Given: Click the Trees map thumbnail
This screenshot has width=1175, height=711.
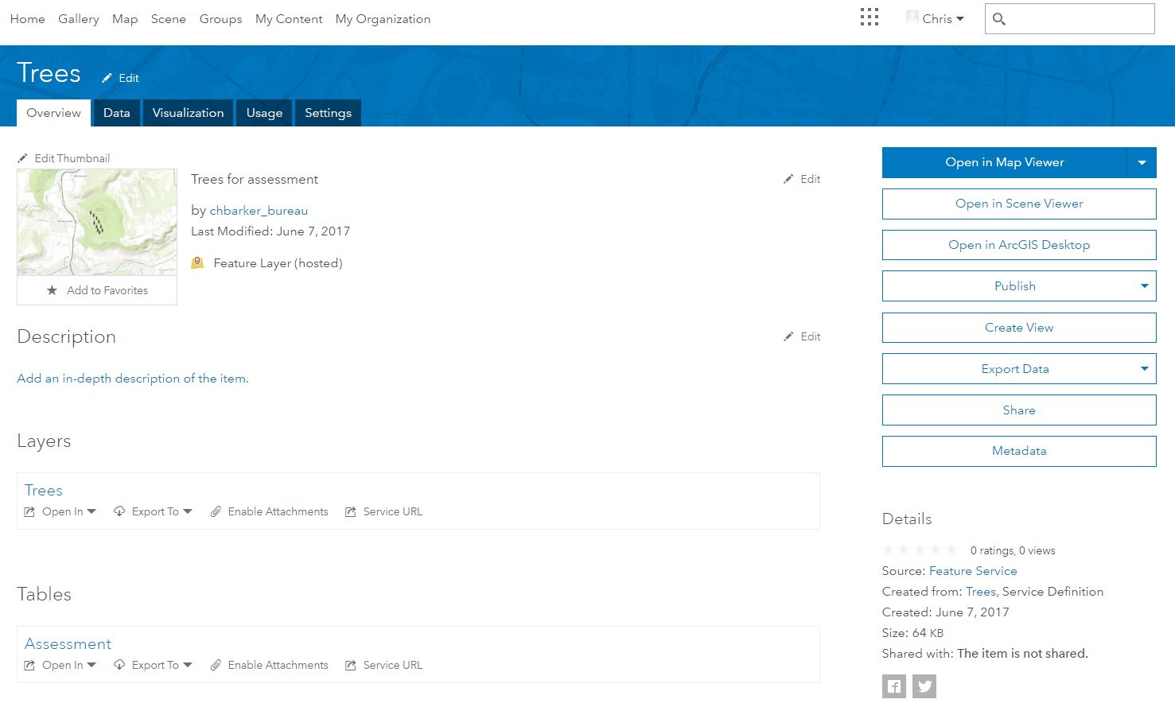Looking at the screenshot, I should 97,222.
